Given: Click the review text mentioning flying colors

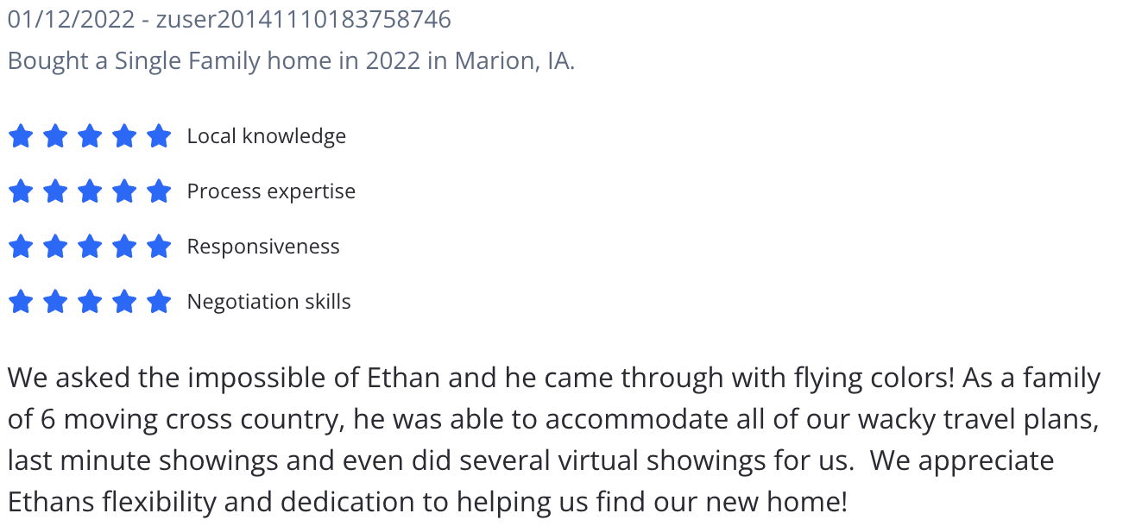Looking at the screenshot, I should point(554,379).
